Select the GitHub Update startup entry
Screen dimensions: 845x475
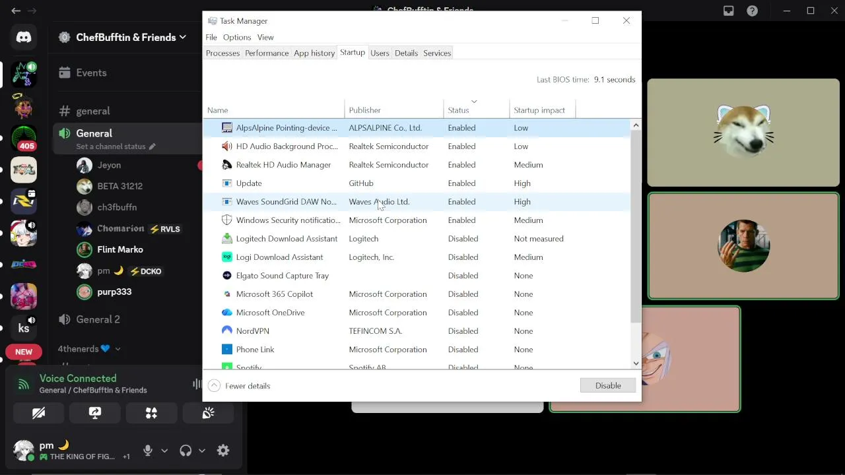[417, 183]
